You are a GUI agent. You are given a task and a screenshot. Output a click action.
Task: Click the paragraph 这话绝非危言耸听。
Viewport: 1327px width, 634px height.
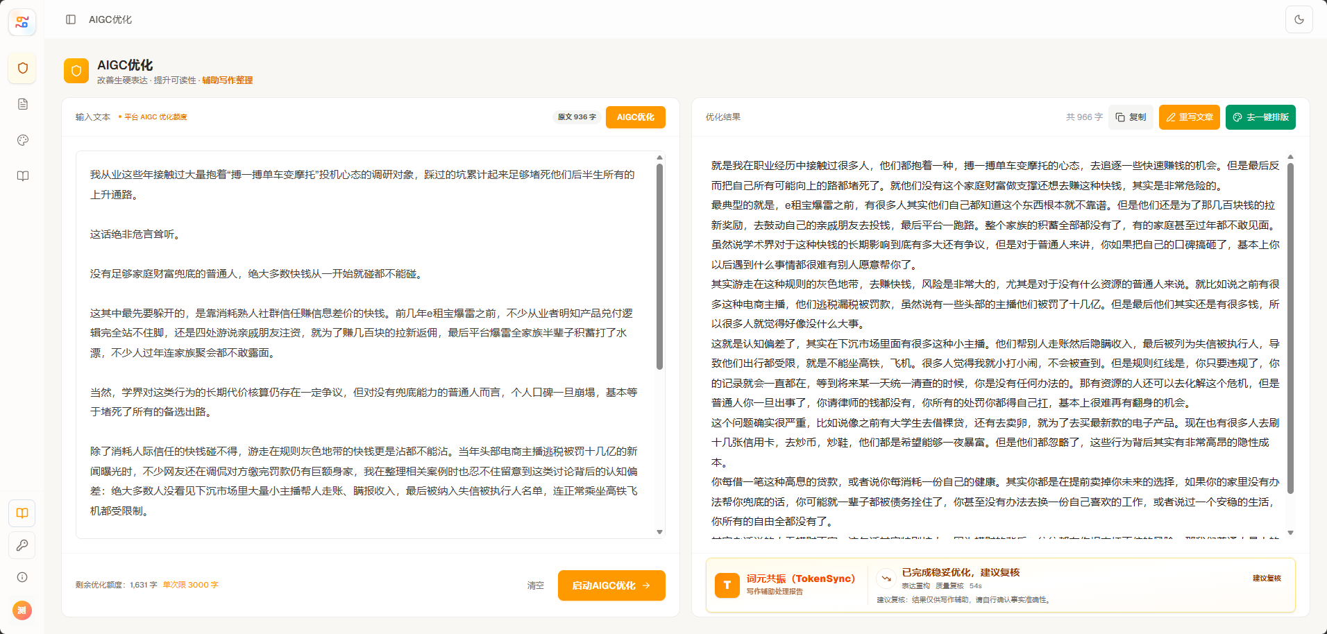pyautogui.click(x=136, y=234)
